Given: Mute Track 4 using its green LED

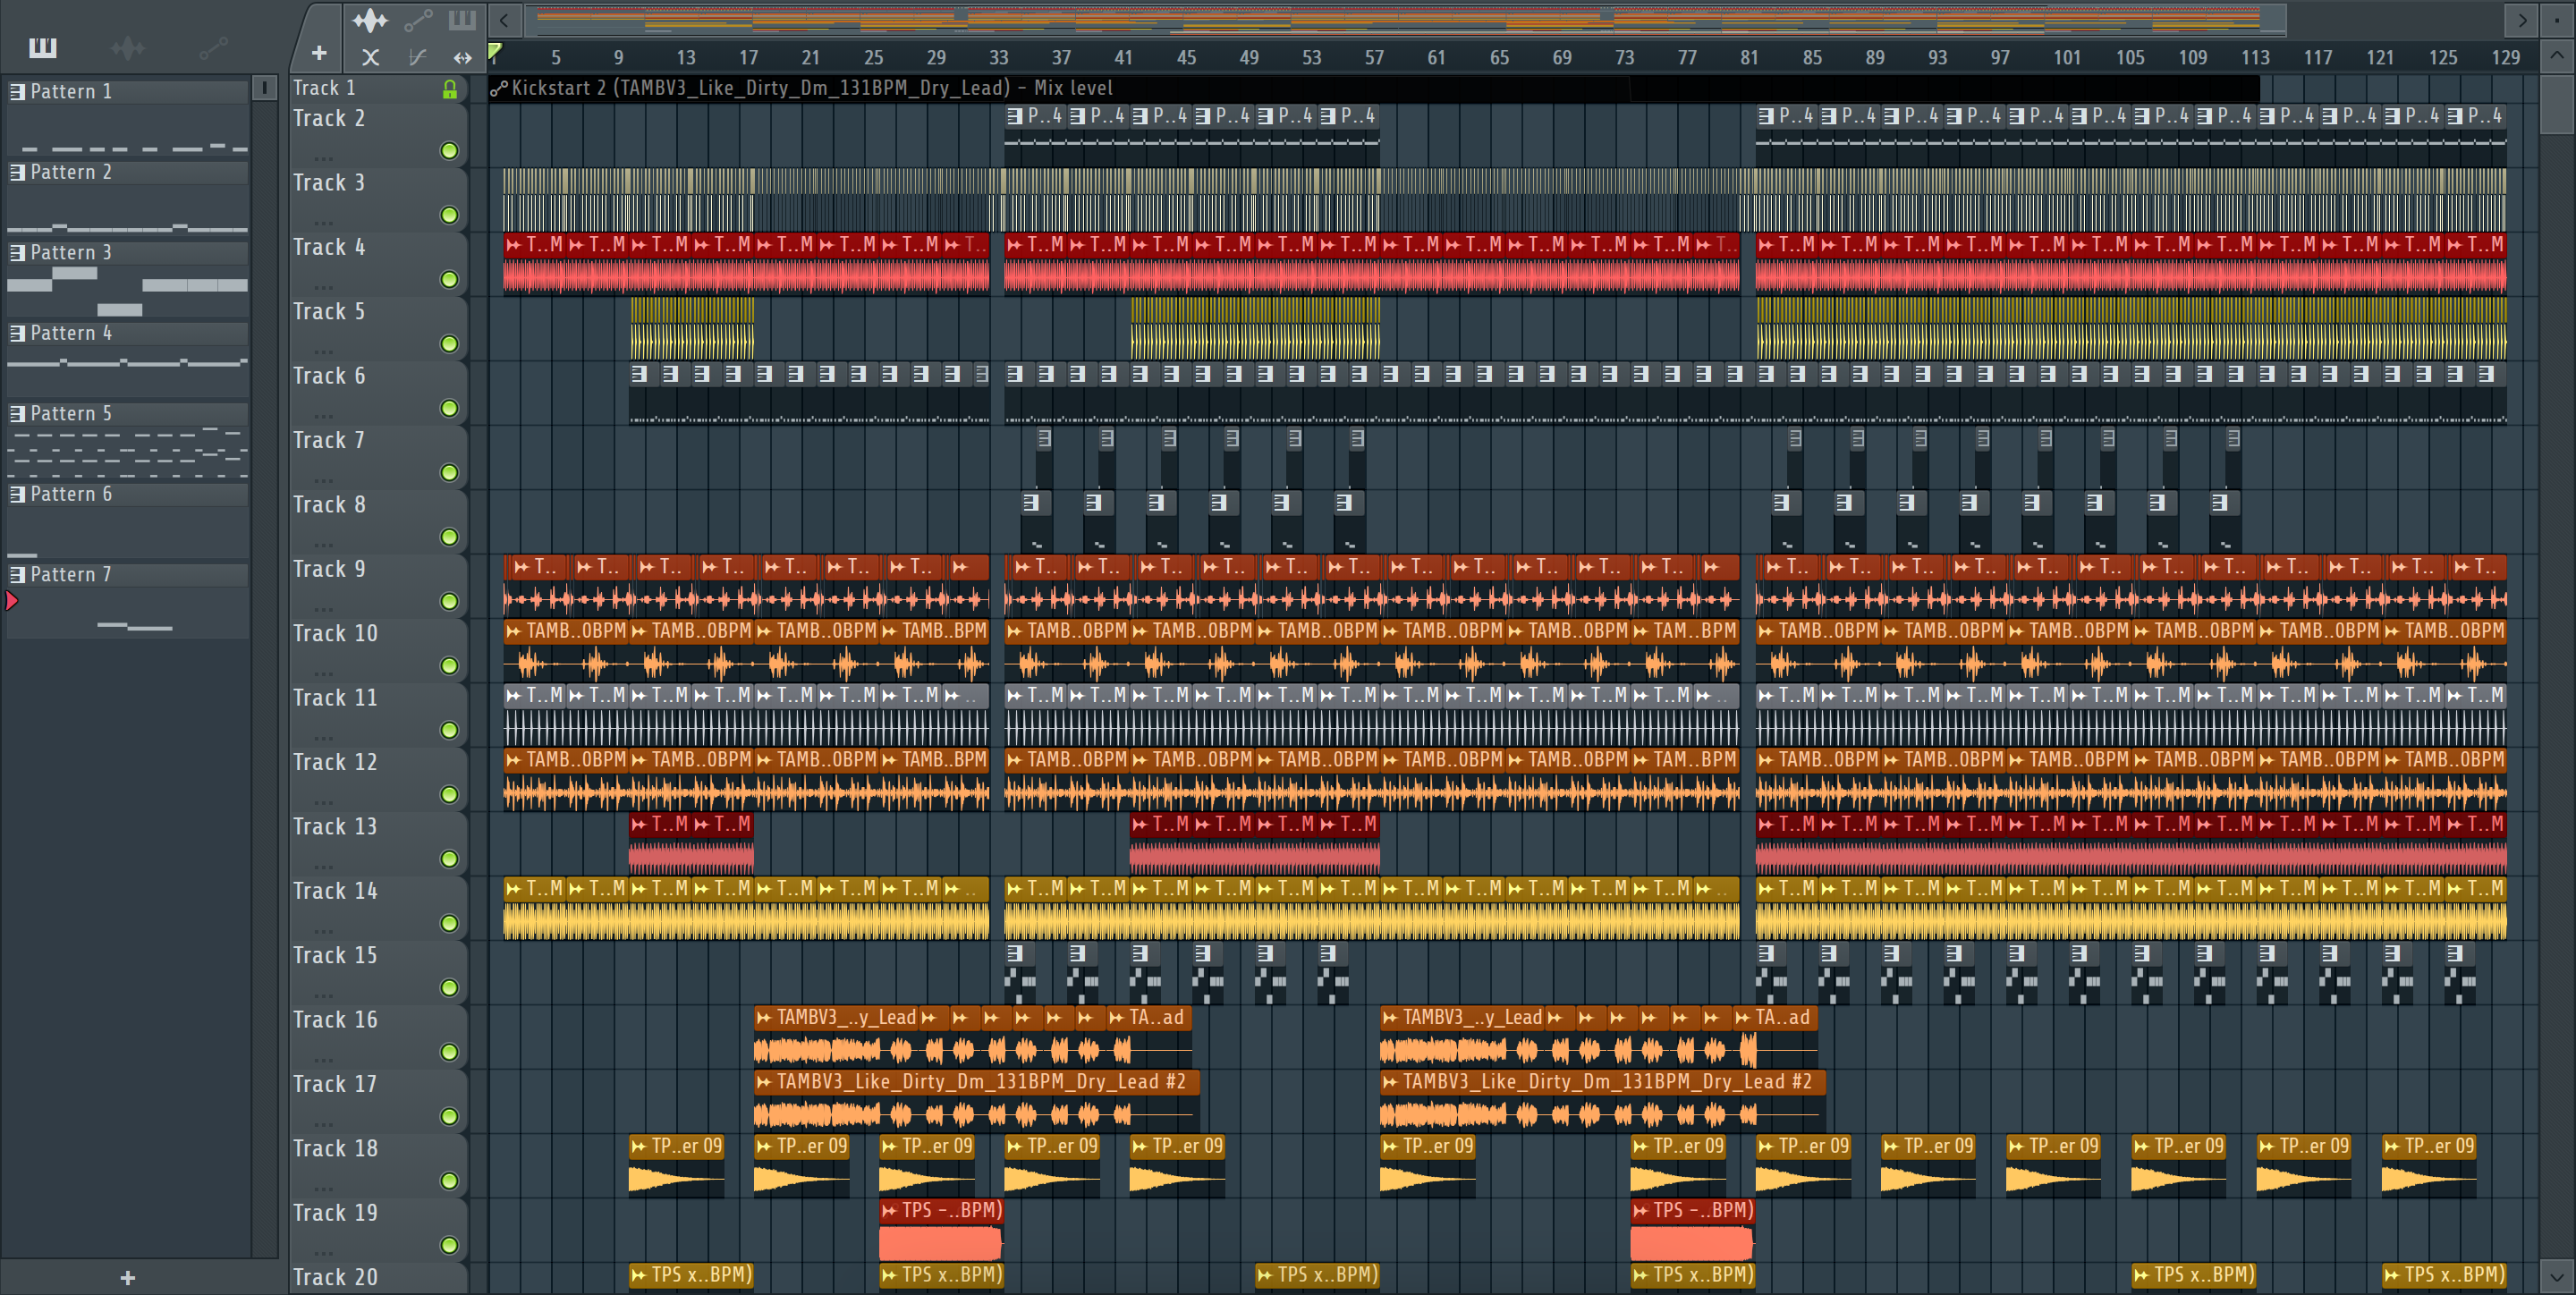Looking at the screenshot, I should [450, 280].
